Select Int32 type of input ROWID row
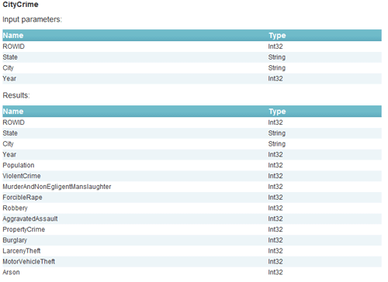The width and height of the screenshot is (388, 282). tap(275, 46)
